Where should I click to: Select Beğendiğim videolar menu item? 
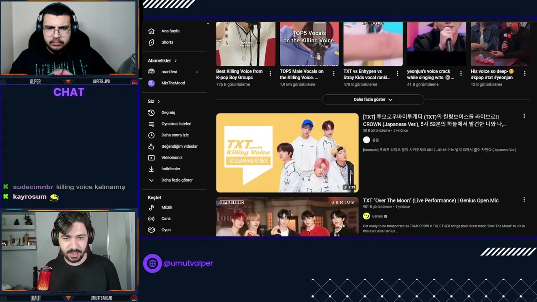pyautogui.click(x=175, y=146)
